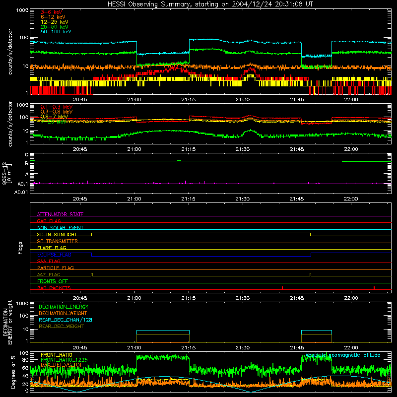Click the 21:30 time label under Flags panel
This screenshot has width=397, height=397.
click(243, 298)
